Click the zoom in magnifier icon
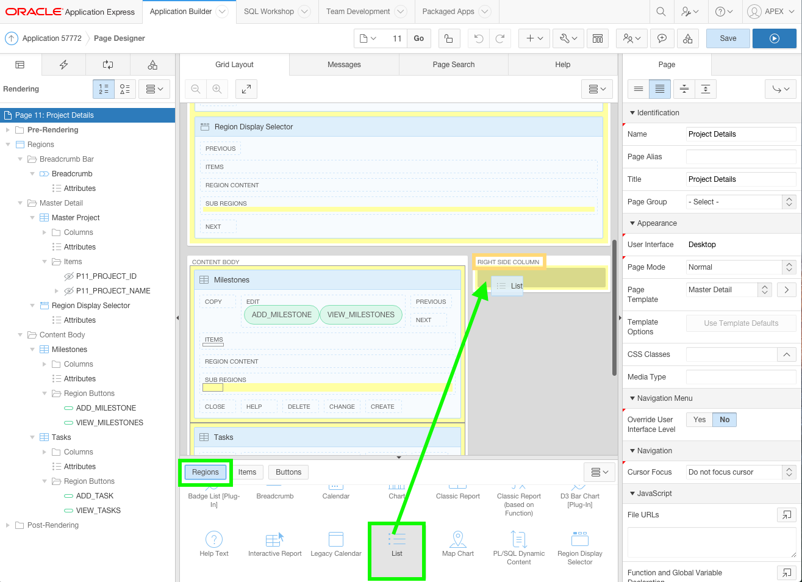Screen dimensions: 802x582 pos(217,89)
